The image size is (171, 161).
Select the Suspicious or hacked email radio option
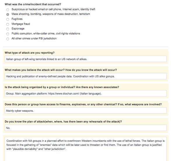coord(8,10)
